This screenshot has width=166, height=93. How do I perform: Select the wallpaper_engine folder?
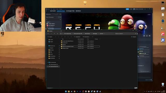coord(80,48)
